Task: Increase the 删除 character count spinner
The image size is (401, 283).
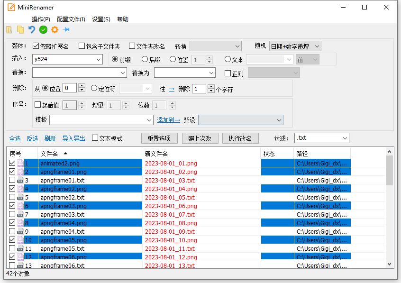Action: [x=211, y=87]
